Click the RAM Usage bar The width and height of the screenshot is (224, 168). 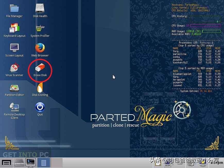click(x=211, y=31)
